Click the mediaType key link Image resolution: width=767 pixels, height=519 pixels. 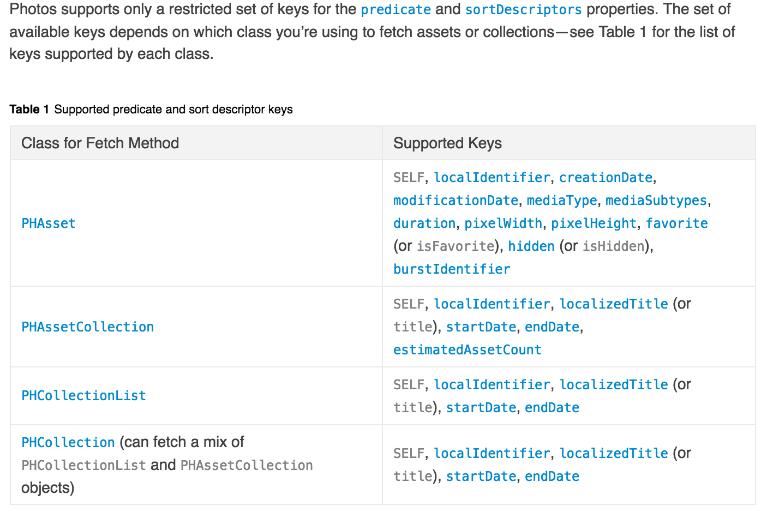562,201
